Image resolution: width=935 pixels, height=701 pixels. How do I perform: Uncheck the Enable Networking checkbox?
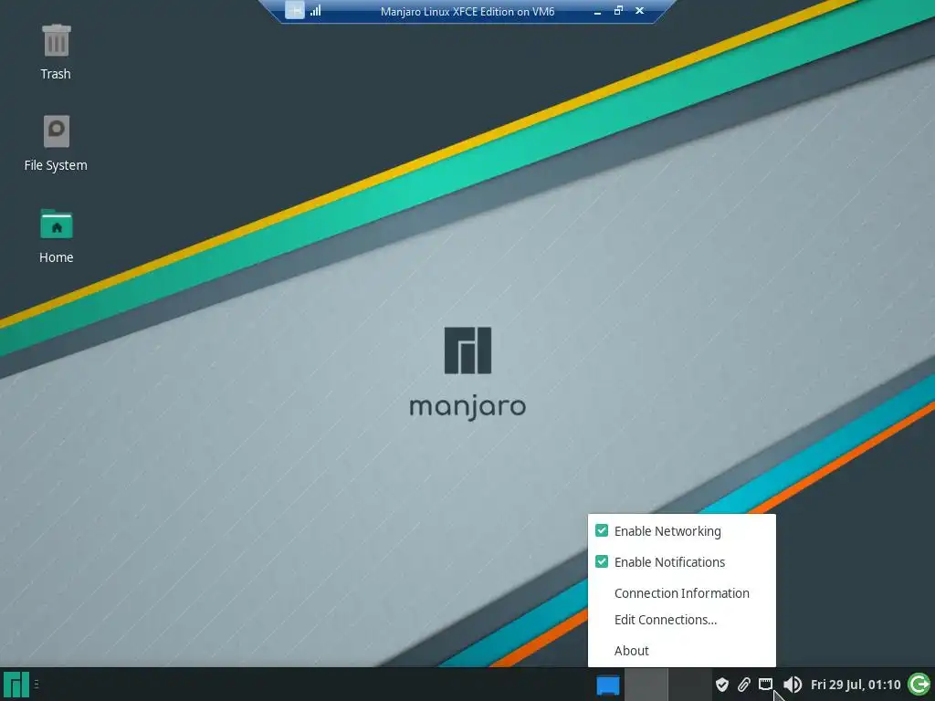pos(602,530)
